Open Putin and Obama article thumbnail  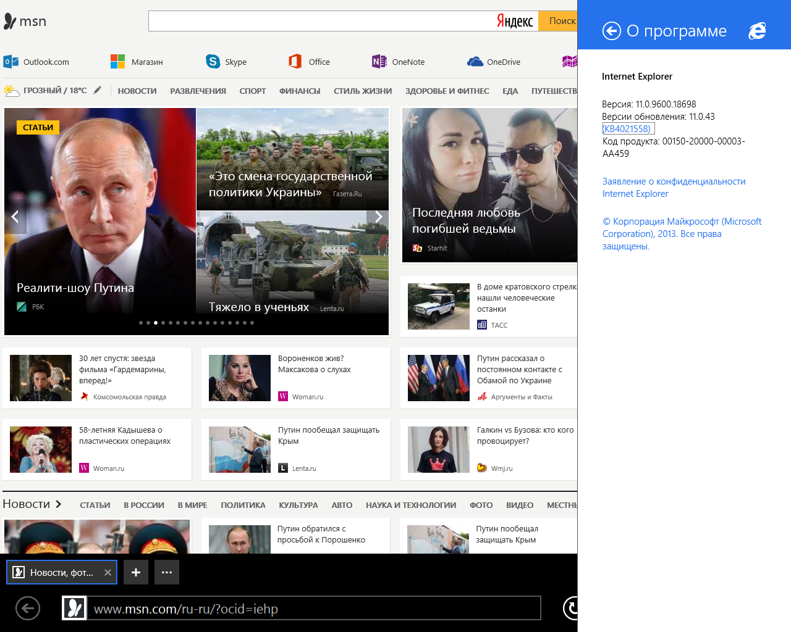click(x=439, y=378)
